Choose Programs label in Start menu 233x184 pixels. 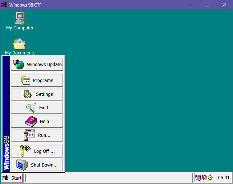[x=43, y=81]
